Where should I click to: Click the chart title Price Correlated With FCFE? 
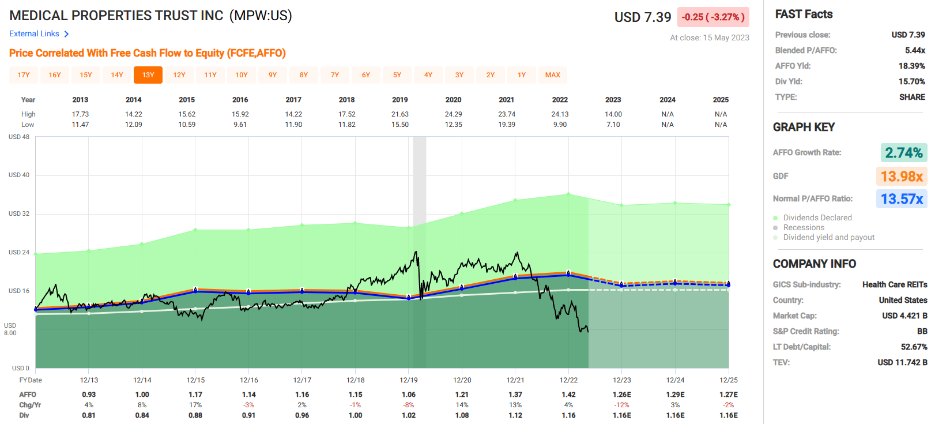148,53
